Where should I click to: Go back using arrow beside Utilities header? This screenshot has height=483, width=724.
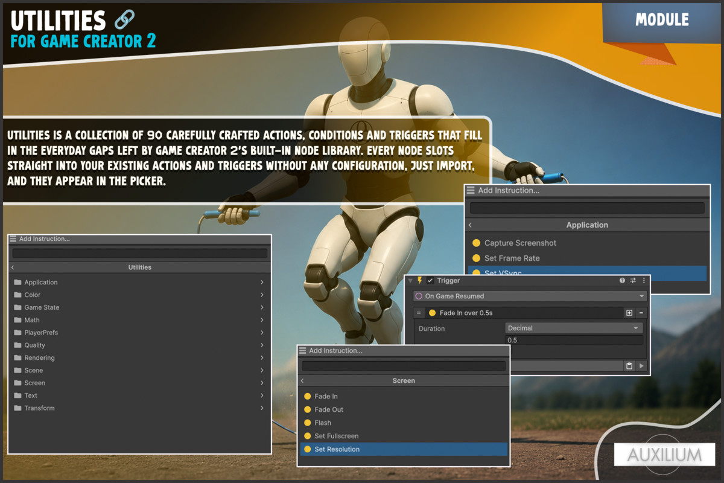(13, 267)
